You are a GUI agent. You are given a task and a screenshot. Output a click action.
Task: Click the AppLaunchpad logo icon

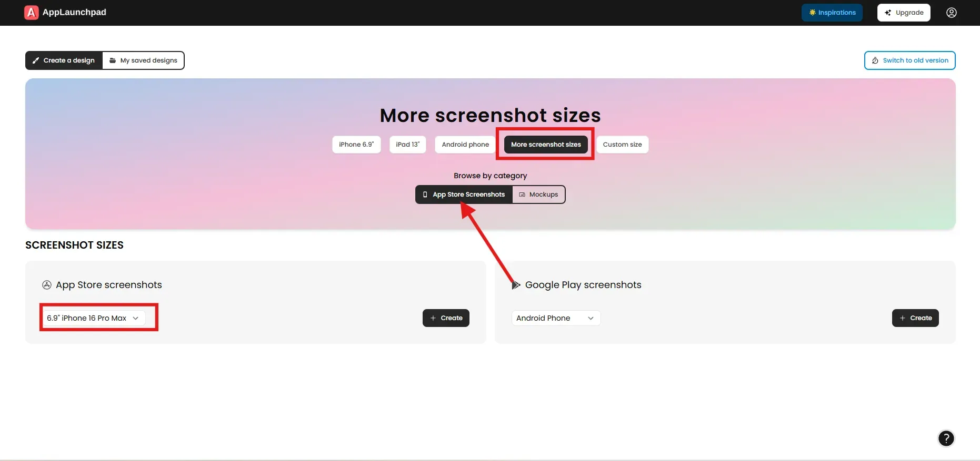pyautogui.click(x=32, y=13)
